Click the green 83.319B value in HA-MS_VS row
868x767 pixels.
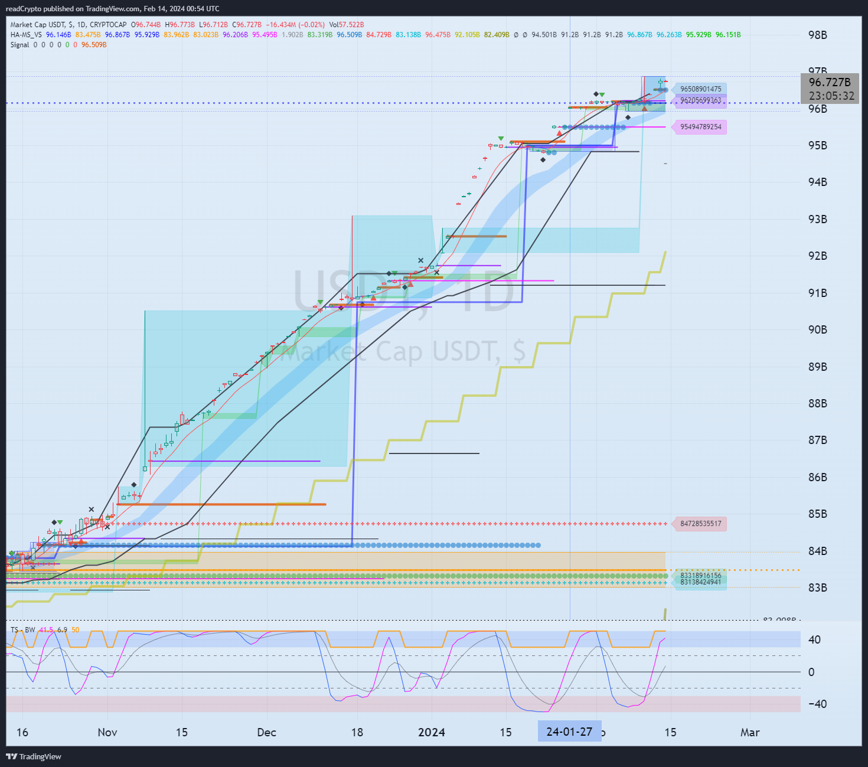tap(320, 35)
